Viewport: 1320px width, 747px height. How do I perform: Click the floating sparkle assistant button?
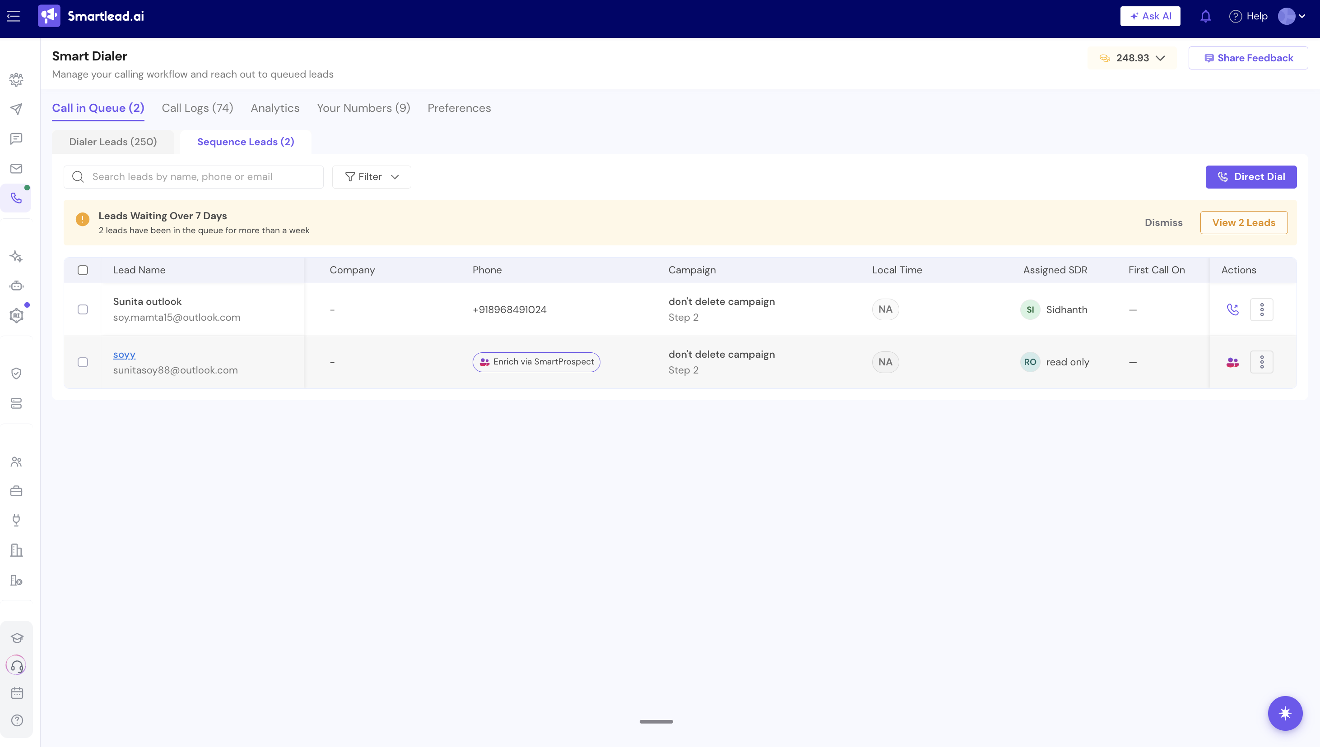point(1285,713)
